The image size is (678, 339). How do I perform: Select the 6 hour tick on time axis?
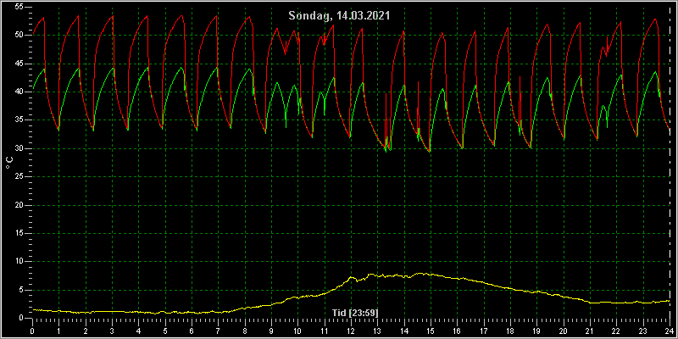pyautogui.click(x=192, y=331)
